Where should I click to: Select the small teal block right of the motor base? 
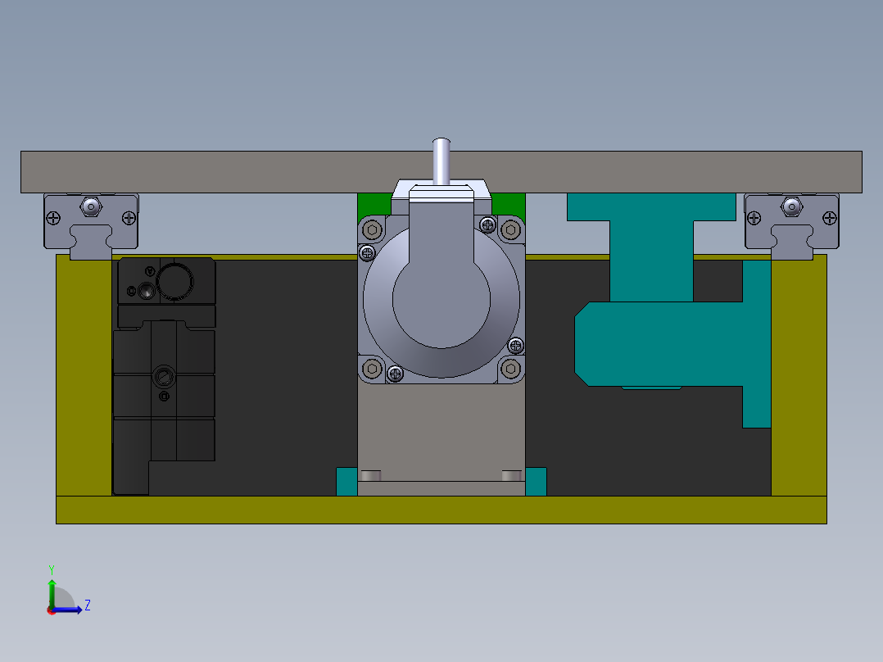pos(536,482)
